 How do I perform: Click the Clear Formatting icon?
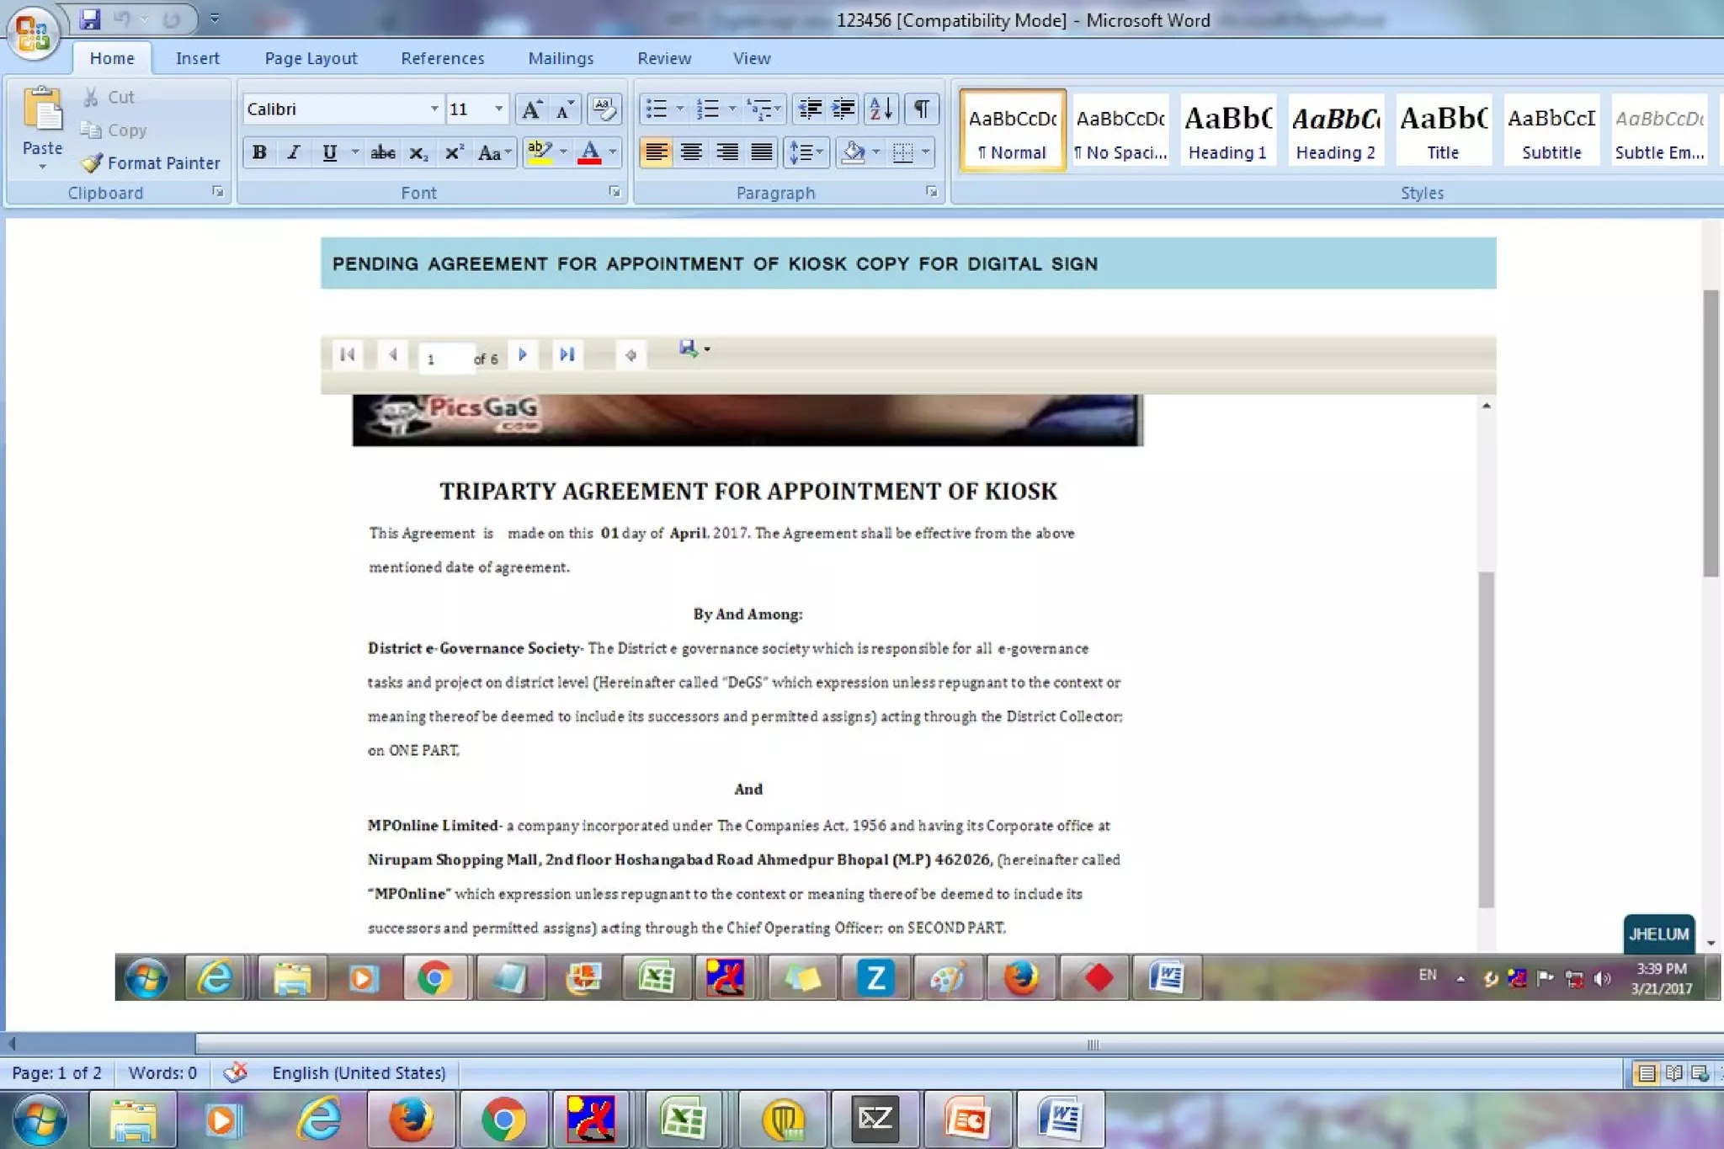604,109
